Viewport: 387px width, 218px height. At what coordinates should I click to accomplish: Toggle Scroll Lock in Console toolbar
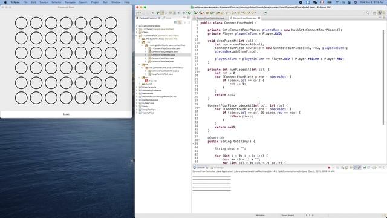(x=346, y=168)
